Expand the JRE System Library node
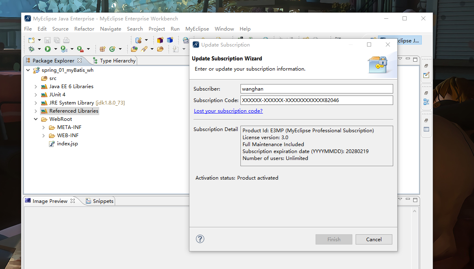The height and width of the screenshot is (269, 474). pos(36,103)
